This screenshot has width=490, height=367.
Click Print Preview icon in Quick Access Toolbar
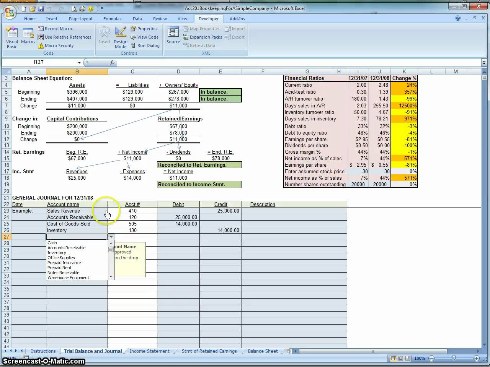click(74, 9)
